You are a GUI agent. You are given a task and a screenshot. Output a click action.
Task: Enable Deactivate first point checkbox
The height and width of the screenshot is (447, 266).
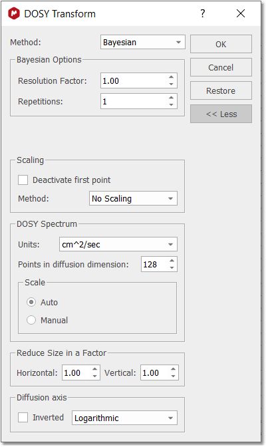point(23,180)
